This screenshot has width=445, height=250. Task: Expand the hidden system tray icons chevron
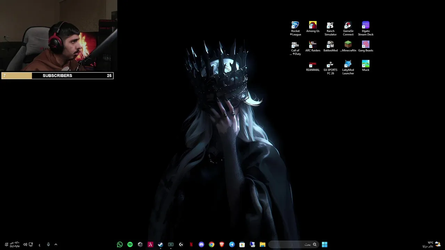(x=56, y=244)
